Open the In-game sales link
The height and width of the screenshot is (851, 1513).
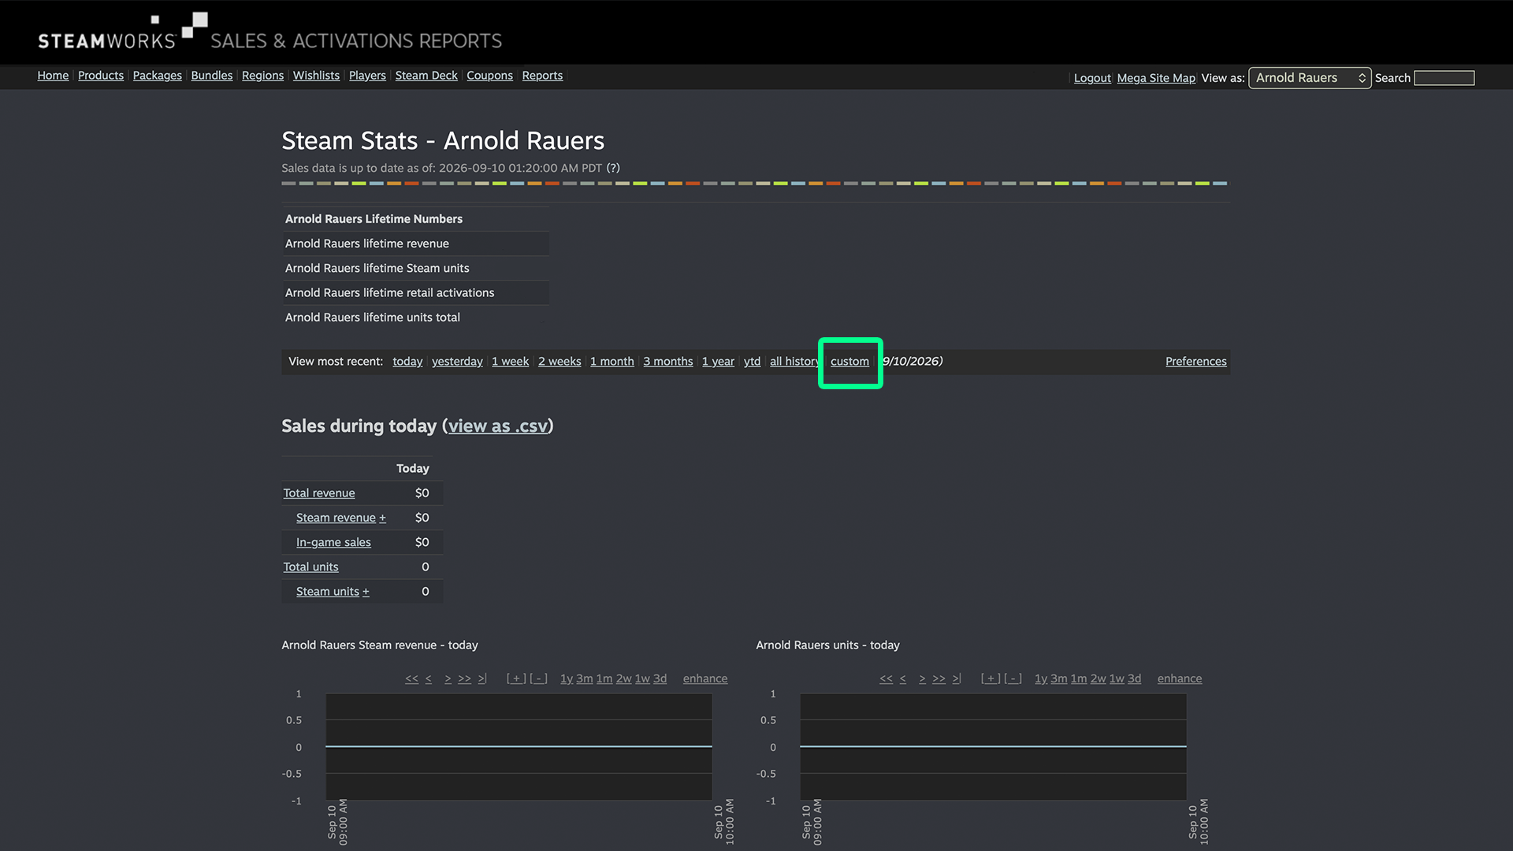[x=333, y=542]
